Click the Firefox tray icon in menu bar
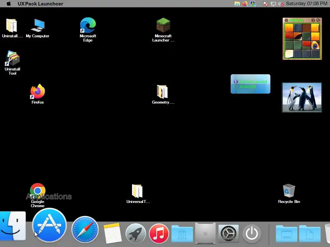Image resolution: width=330 pixels, height=247 pixels. click(245, 4)
